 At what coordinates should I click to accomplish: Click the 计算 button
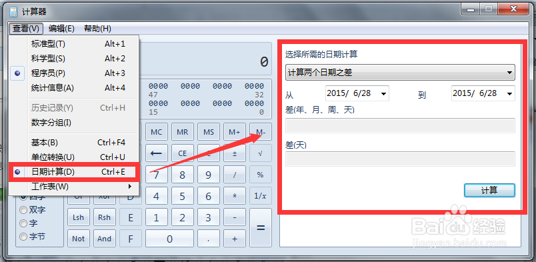pyautogui.click(x=489, y=190)
